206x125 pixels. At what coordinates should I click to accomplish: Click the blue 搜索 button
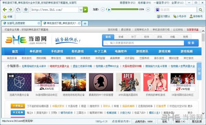pos(191,43)
